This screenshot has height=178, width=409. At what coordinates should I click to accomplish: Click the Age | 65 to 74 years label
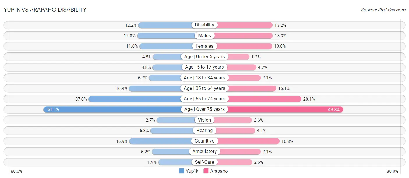tap(204, 99)
